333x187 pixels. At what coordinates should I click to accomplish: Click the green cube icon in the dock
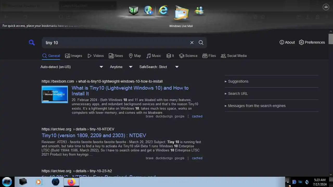pyautogui.click(x=133, y=10)
